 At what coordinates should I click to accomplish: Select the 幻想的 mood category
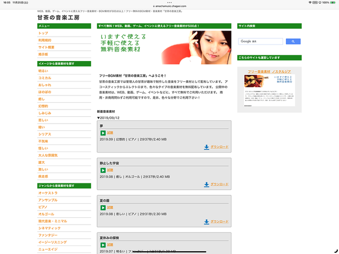44,106
